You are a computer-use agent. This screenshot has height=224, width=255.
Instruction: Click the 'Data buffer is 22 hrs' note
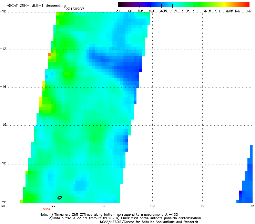pyautogui.click(x=125, y=218)
